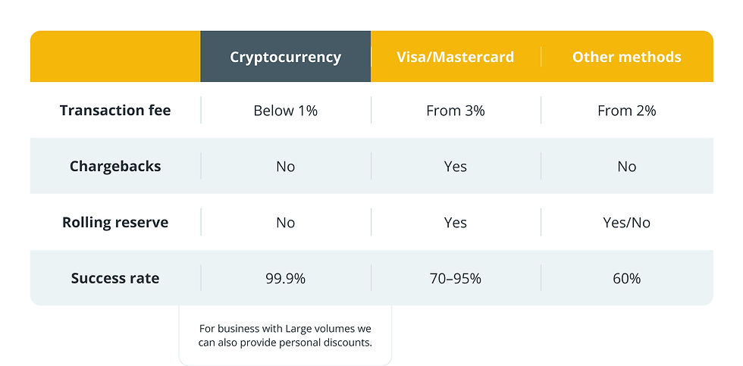Viewport: 743px width, 366px height.
Task: Click the 99.9% success rate cell
Action: coord(285,278)
